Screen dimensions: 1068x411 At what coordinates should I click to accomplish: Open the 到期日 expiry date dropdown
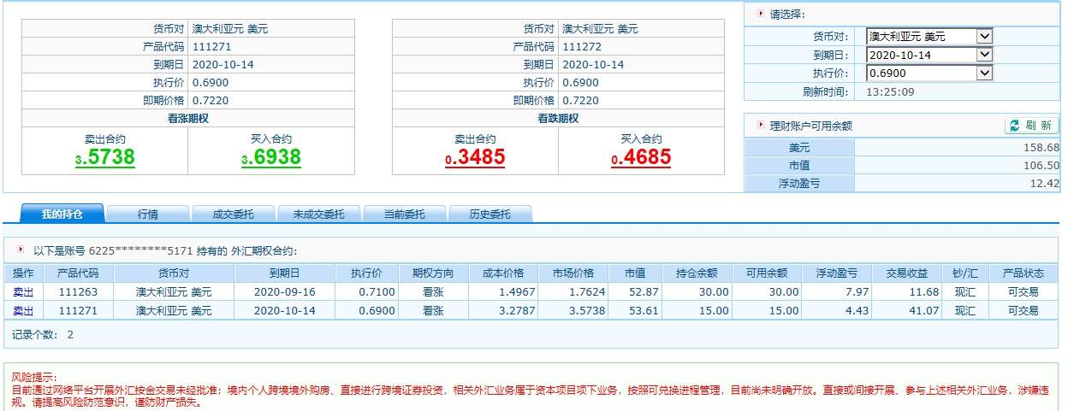pos(929,55)
